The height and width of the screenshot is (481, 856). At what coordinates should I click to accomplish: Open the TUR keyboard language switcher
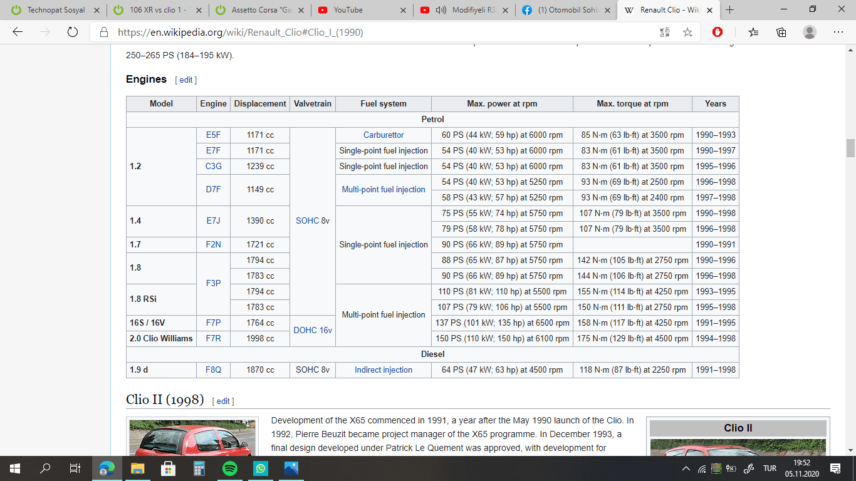click(x=770, y=468)
